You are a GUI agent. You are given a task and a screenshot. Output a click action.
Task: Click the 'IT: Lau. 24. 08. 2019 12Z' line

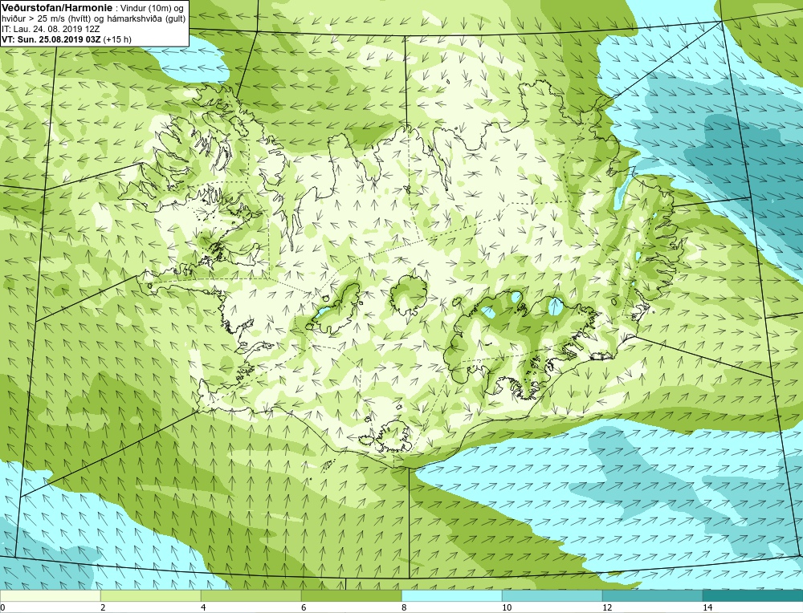51,29
